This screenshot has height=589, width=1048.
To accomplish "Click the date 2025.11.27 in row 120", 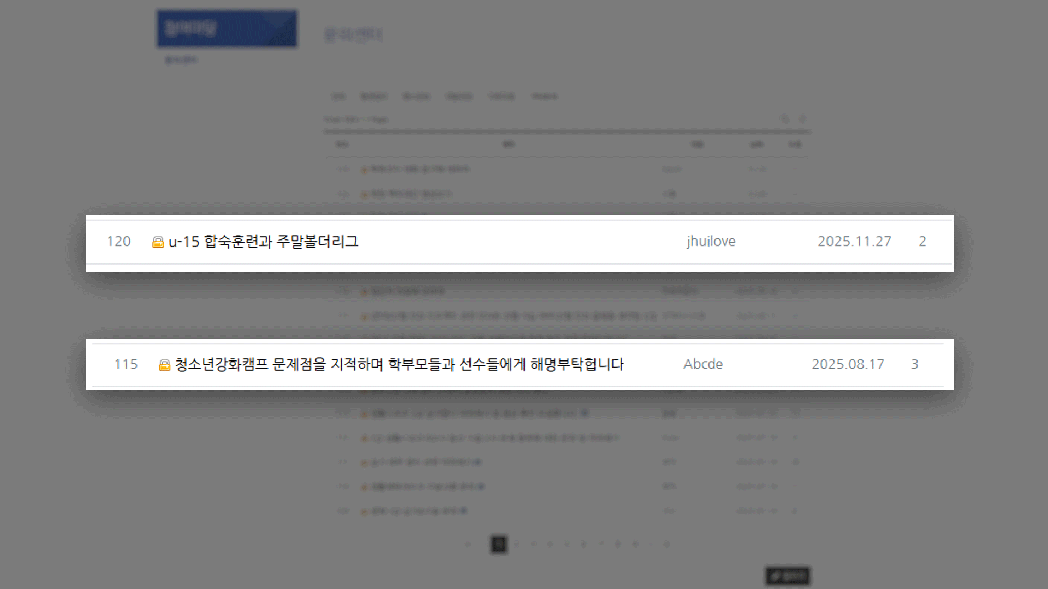I will [x=854, y=241].
